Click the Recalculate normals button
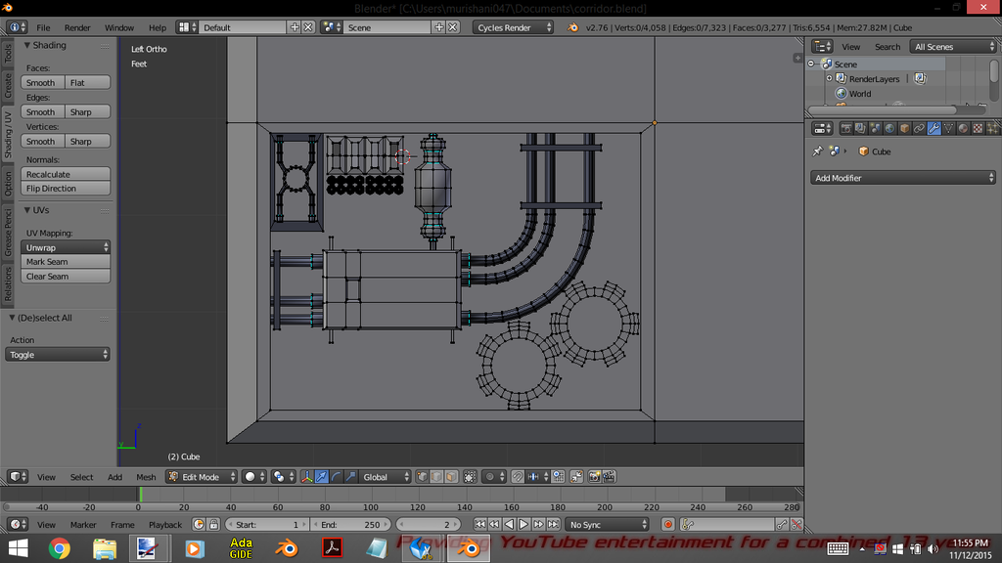 [x=66, y=174]
